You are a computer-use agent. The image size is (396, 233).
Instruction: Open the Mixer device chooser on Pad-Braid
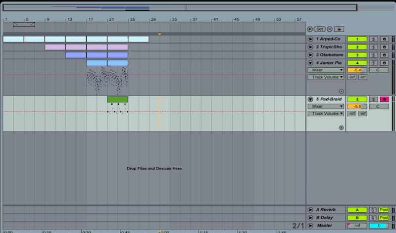(326, 106)
